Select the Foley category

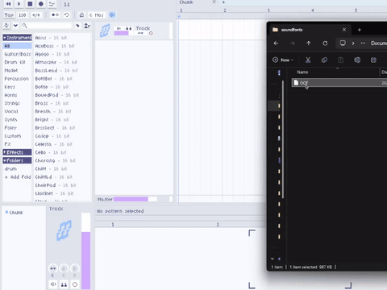coord(17,128)
